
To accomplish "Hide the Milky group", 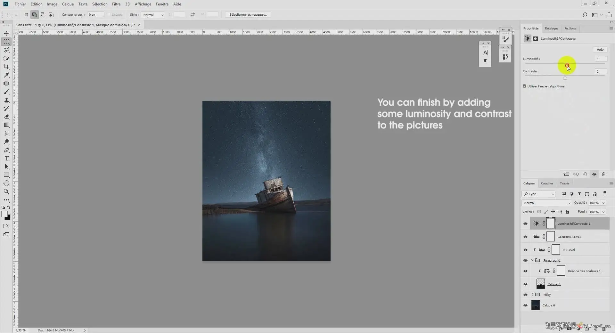I will [x=525, y=295].
